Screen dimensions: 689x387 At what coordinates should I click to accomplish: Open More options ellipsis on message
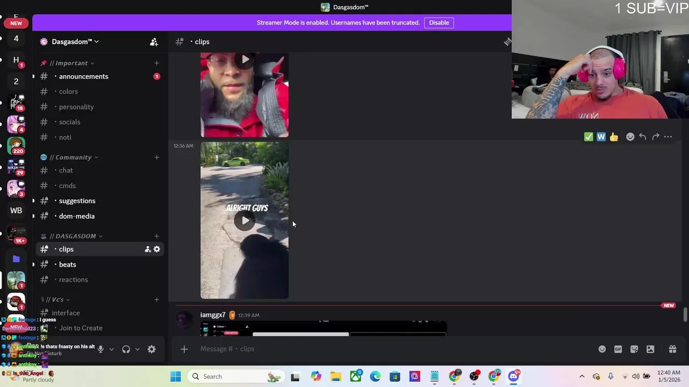668,137
